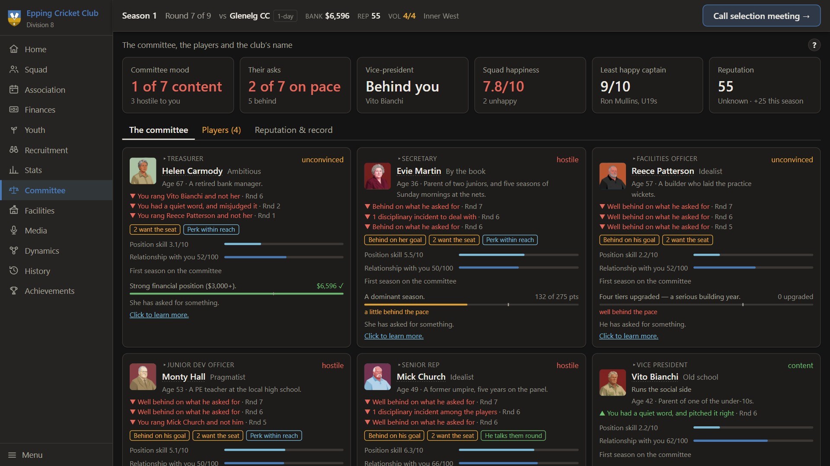Expand the FACILITIES OFFICER disclosure triangle
The height and width of the screenshot is (466, 830).
634,159
